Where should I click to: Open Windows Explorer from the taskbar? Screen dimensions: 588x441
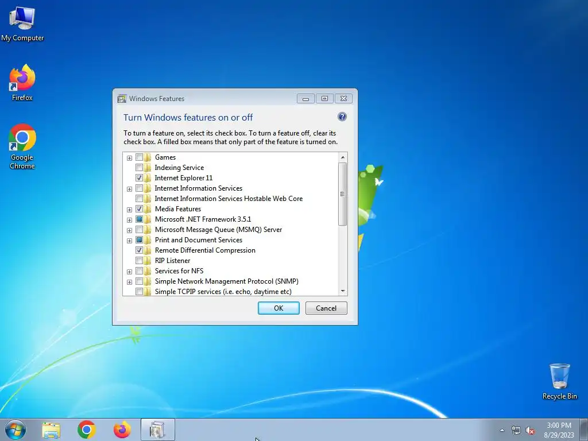tap(51, 430)
